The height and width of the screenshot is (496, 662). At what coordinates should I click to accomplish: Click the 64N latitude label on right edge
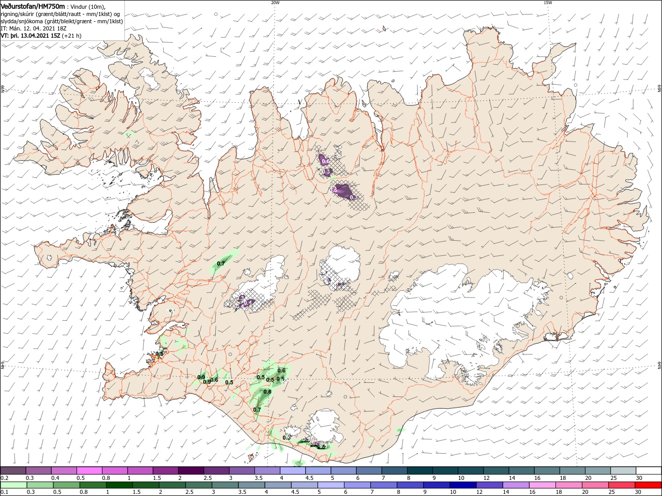pos(659,365)
